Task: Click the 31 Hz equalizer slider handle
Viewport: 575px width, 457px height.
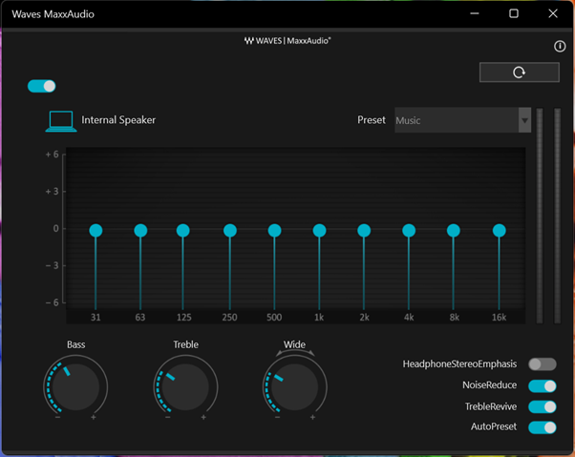Action: pos(96,230)
